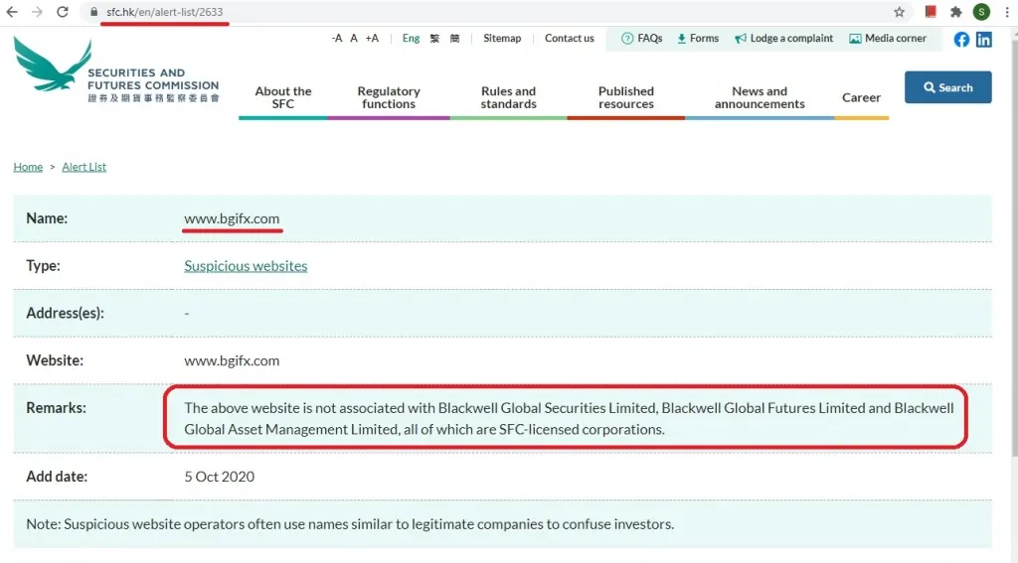Open the browser extensions puzzle icon

tap(955, 12)
